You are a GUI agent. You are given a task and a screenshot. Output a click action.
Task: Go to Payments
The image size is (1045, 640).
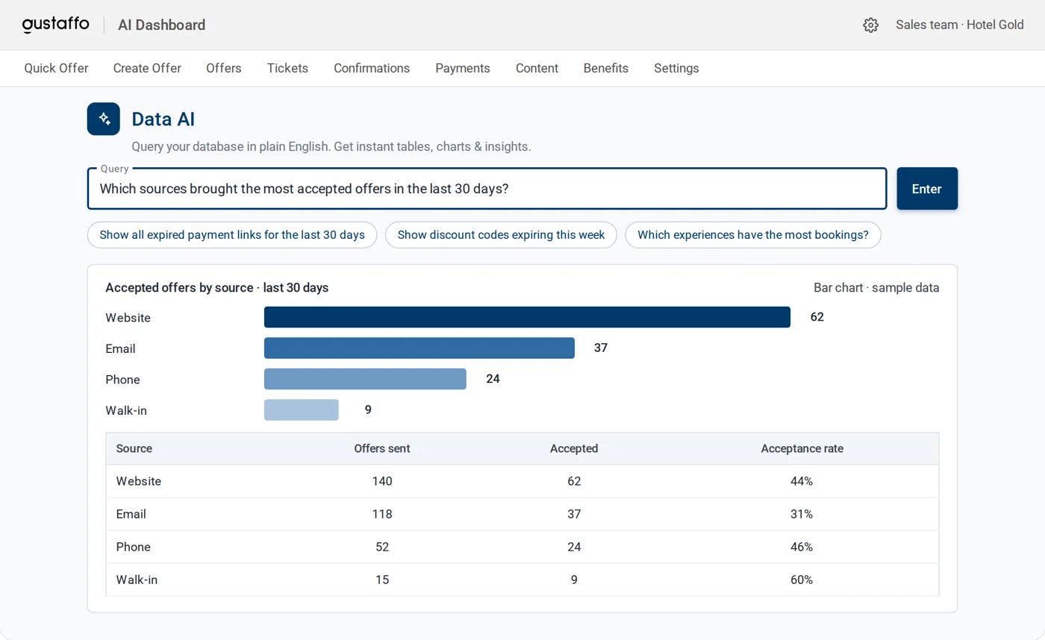(x=463, y=68)
